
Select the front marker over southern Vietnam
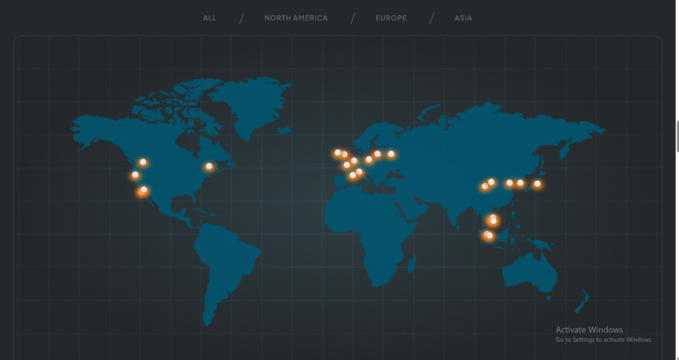tap(494, 221)
